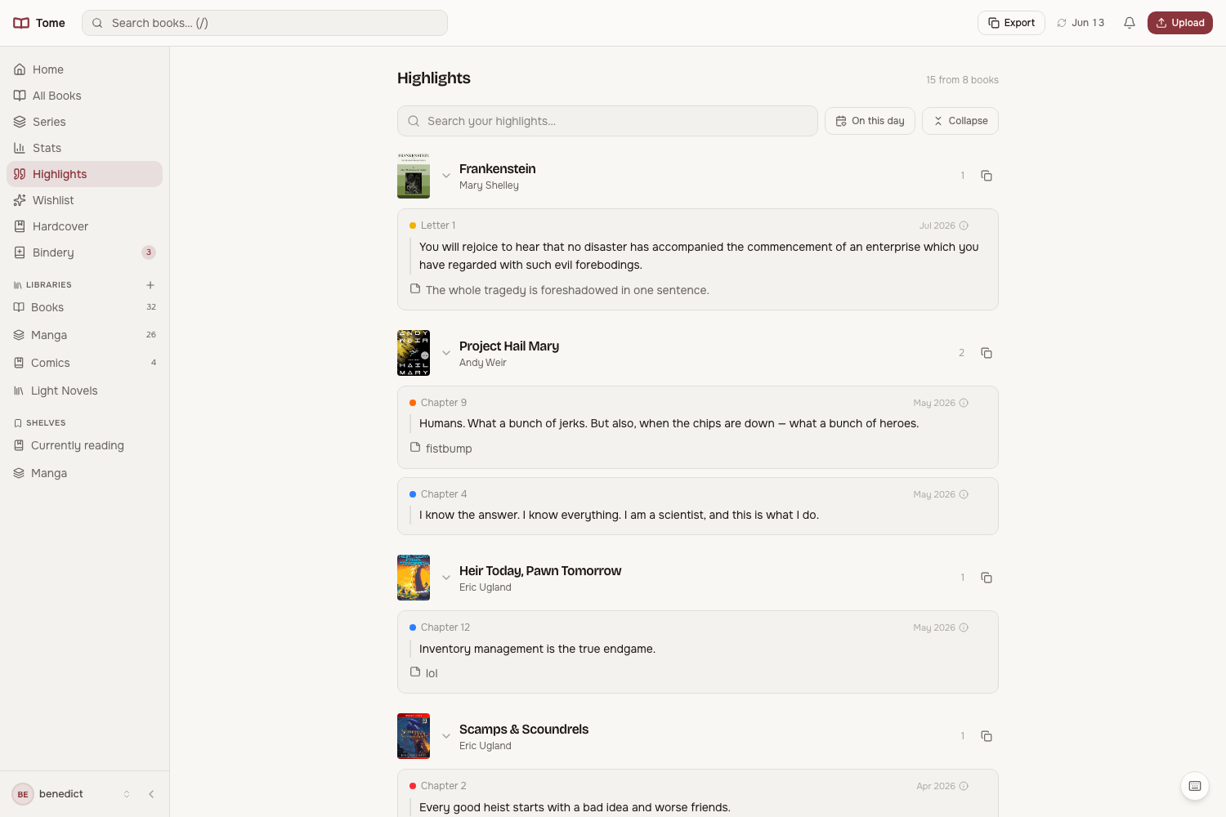Open All Books page
The height and width of the screenshot is (817, 1226).
pyautogui.click(x=84, y=96)
